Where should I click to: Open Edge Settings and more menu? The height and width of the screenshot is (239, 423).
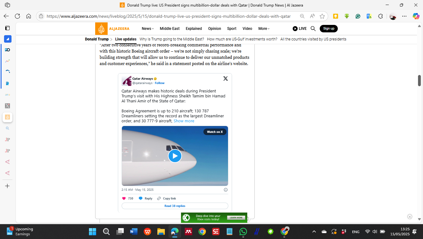tap(404, 16)
